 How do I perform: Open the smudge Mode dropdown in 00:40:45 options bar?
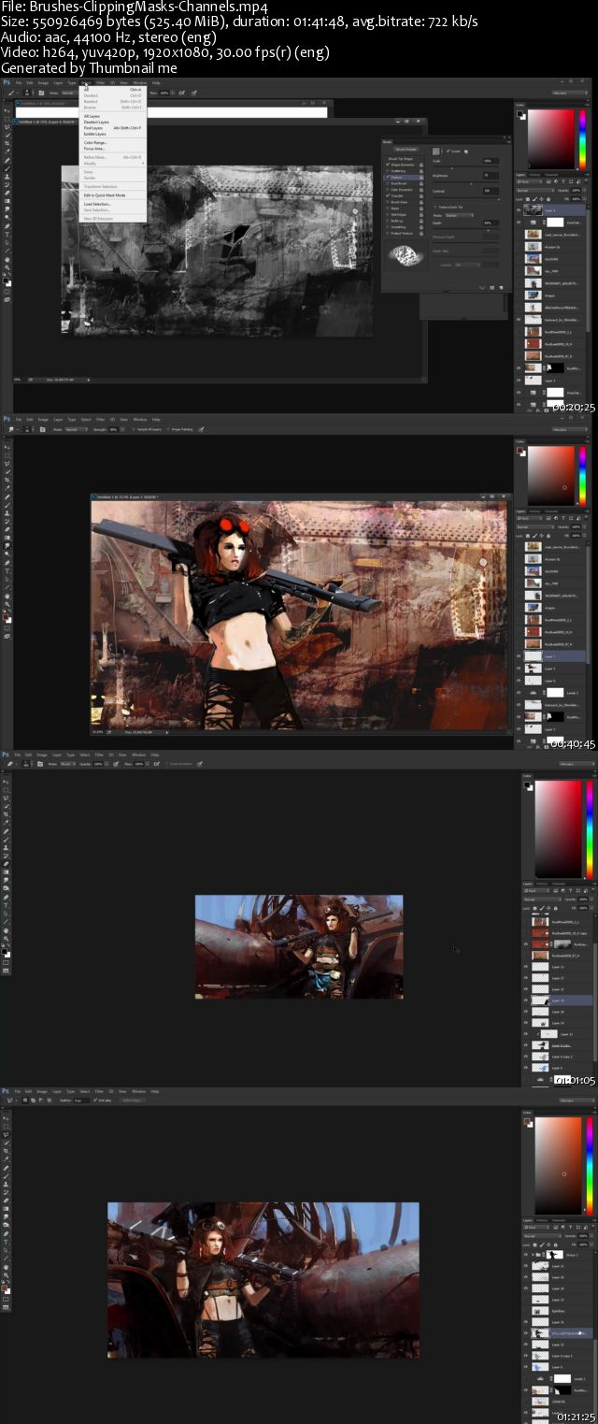[x=77, y=429]
